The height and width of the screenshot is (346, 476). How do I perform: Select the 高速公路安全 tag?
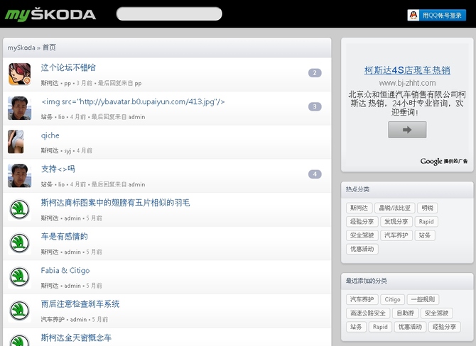click(368, 313)
